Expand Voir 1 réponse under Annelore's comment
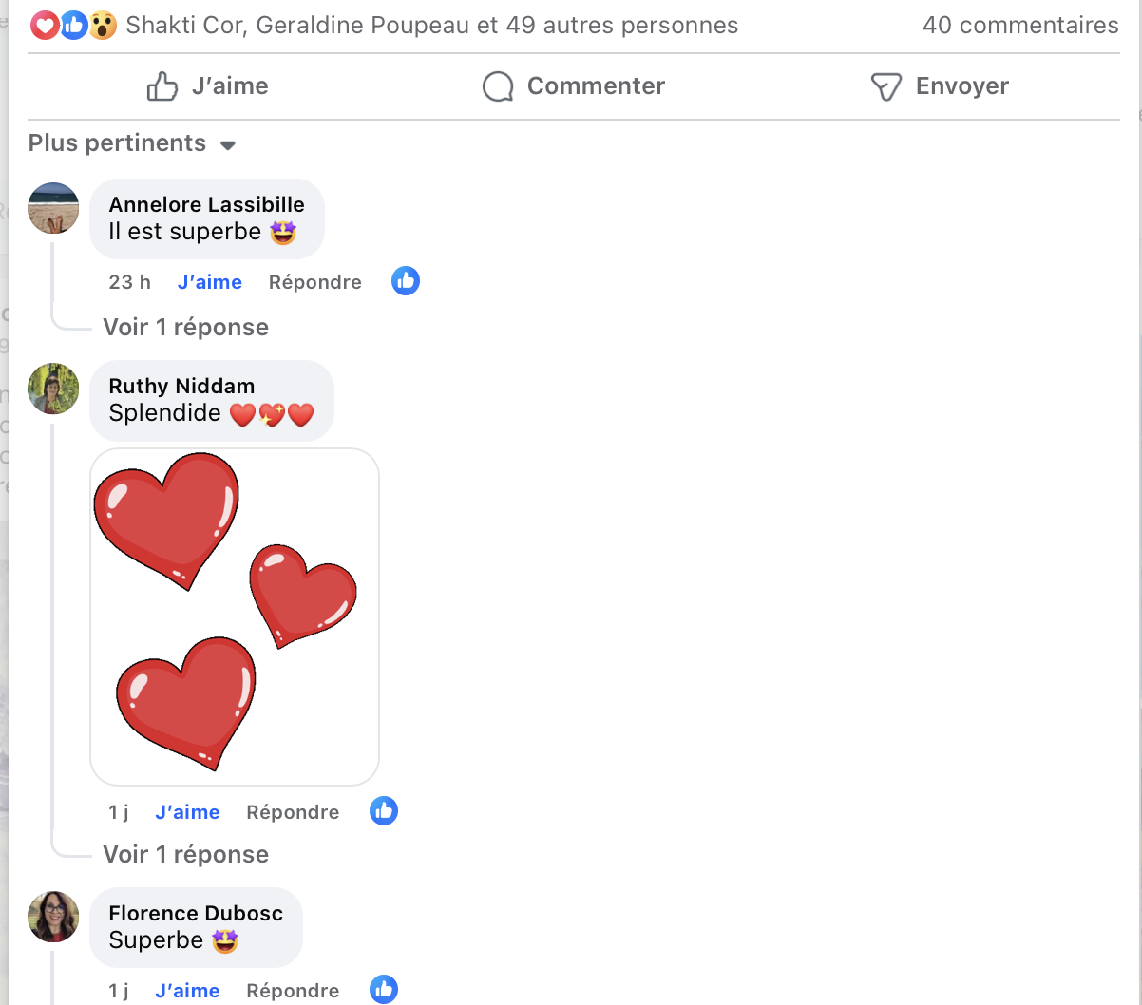Viewport: 1142px width, 1005px height. tap(186, 328)
